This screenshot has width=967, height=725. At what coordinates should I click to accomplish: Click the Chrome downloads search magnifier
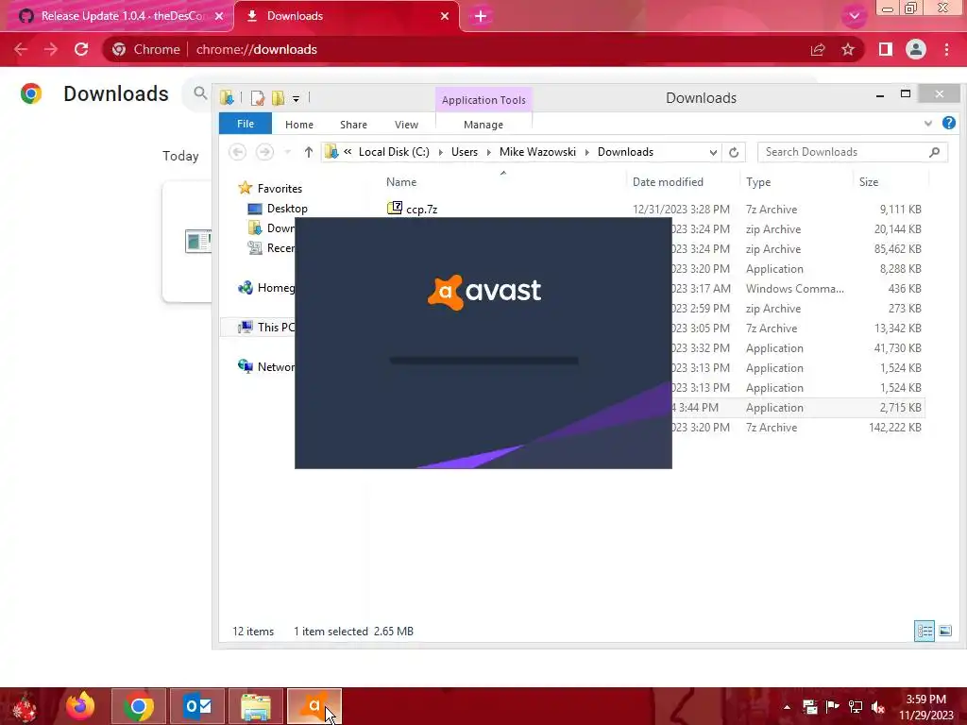200,93
